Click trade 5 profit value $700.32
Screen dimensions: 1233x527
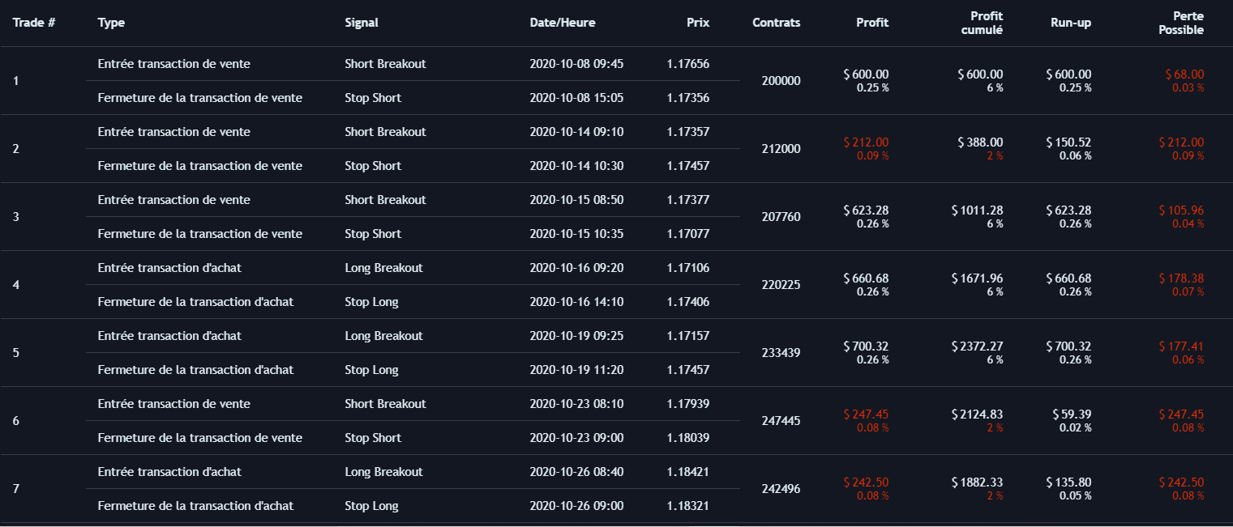[866, 346]
